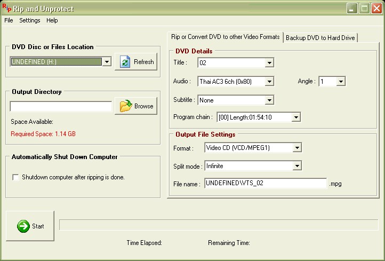Open the Settings menu
The width and height of the screenshot is (385, 261).
pyautogui.click(x=29, y=20)
